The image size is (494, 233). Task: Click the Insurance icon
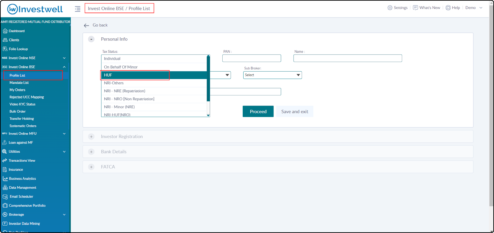5,169
